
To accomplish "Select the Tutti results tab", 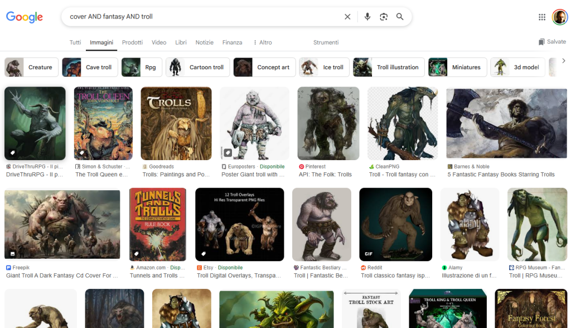I will 75,42.
